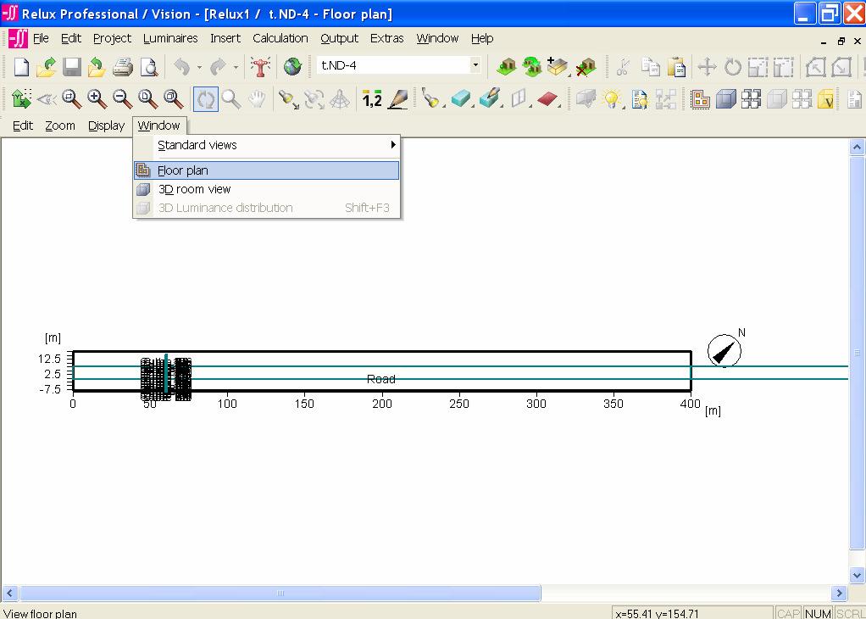This screenshot has height=619, width=866.
Task: Open the Project menu
Action: point(112,38)
